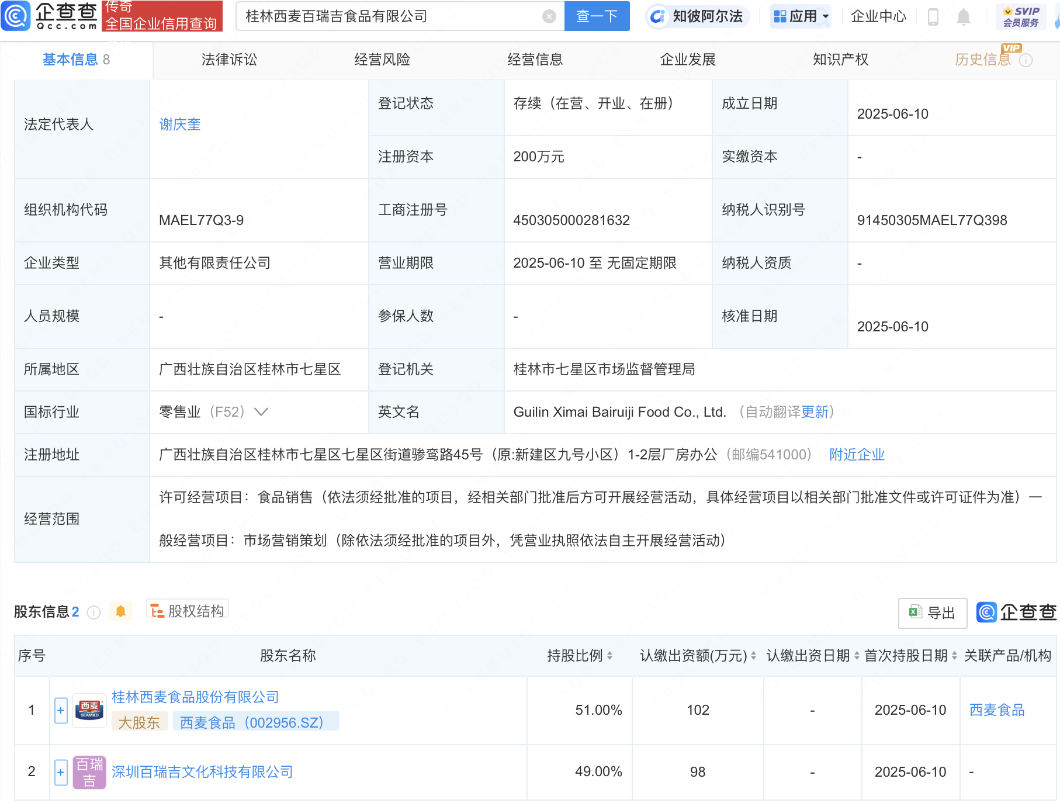The image size is (1060, 803).
Task: Click the info icon beside 股东信息
Action: 93,612
